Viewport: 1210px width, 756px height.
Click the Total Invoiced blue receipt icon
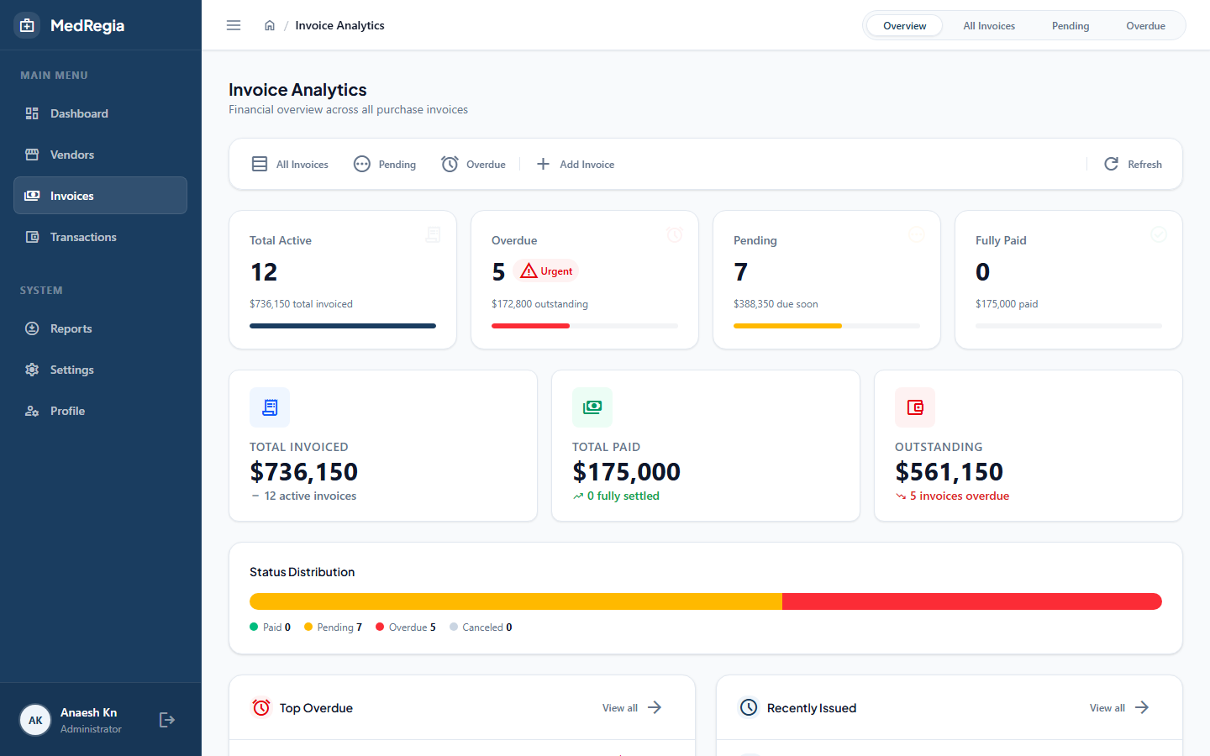[x=270, y=407]
